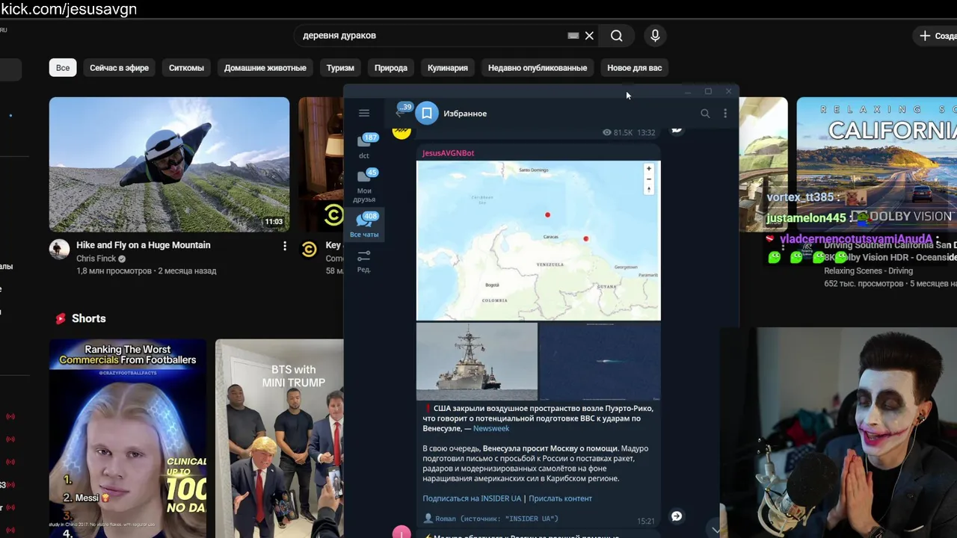Play the Hike and Fly wingsuit thumbnail
Viewport: 957px width, 538px height.
(169, 164)
